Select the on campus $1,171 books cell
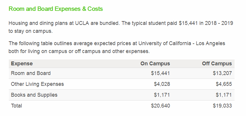This screenshot has height=116, width=246. tap(162, 95)
